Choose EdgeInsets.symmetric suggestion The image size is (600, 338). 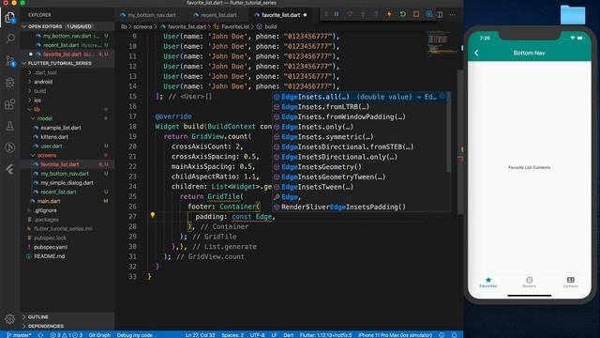point(360,137)
